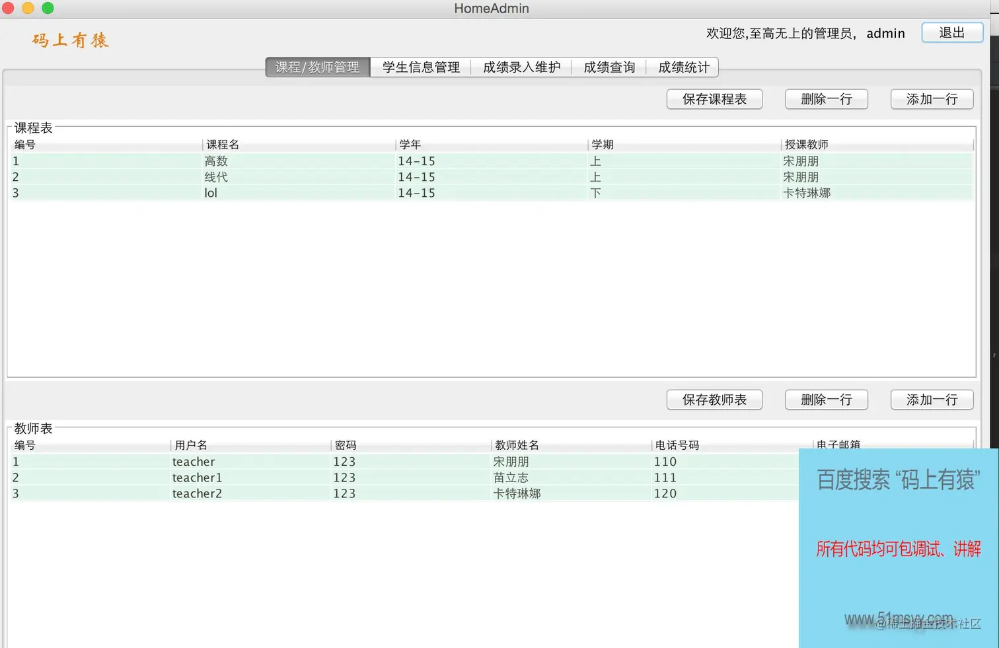Select the teacher2 username cell
This screenshot has height=648, width=999.
pyautogui.click(x=250, y=493)
